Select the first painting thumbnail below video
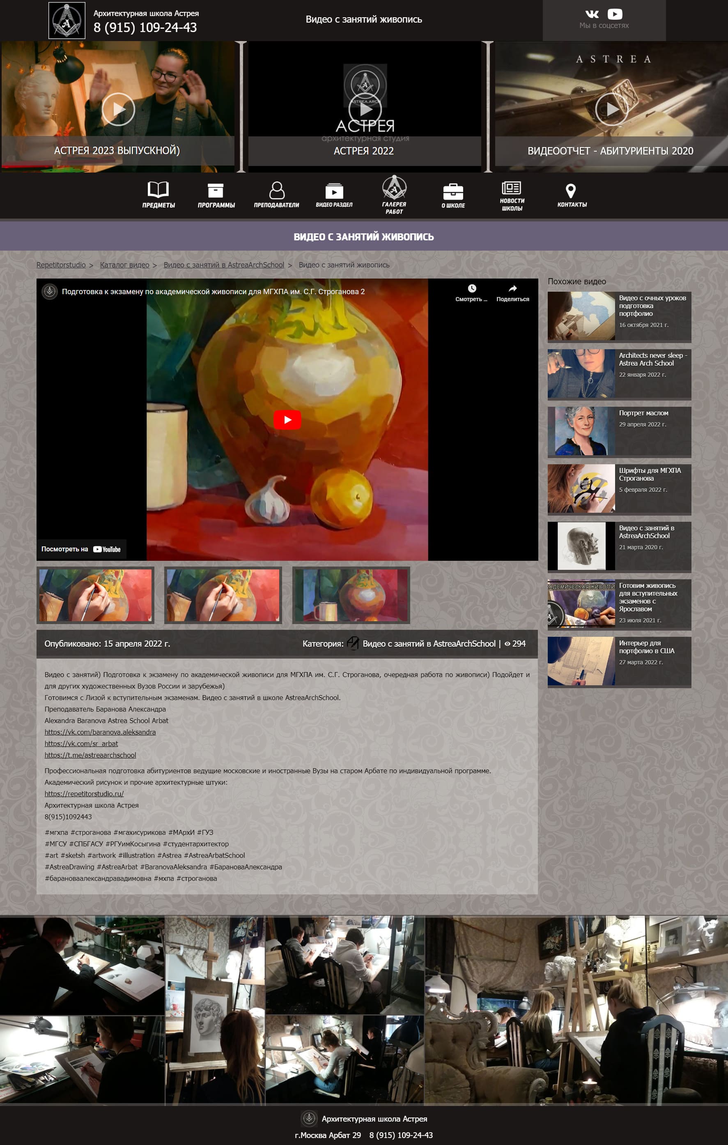 96,595
